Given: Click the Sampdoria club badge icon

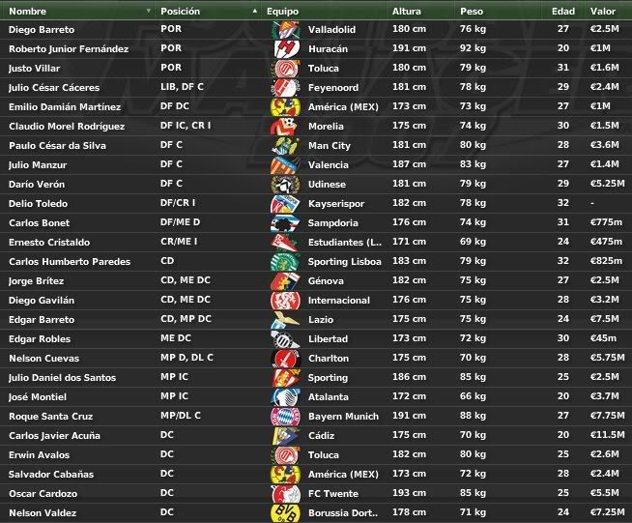Looking at the screenshot, I should pyautogui.click(x=285, y=223).
